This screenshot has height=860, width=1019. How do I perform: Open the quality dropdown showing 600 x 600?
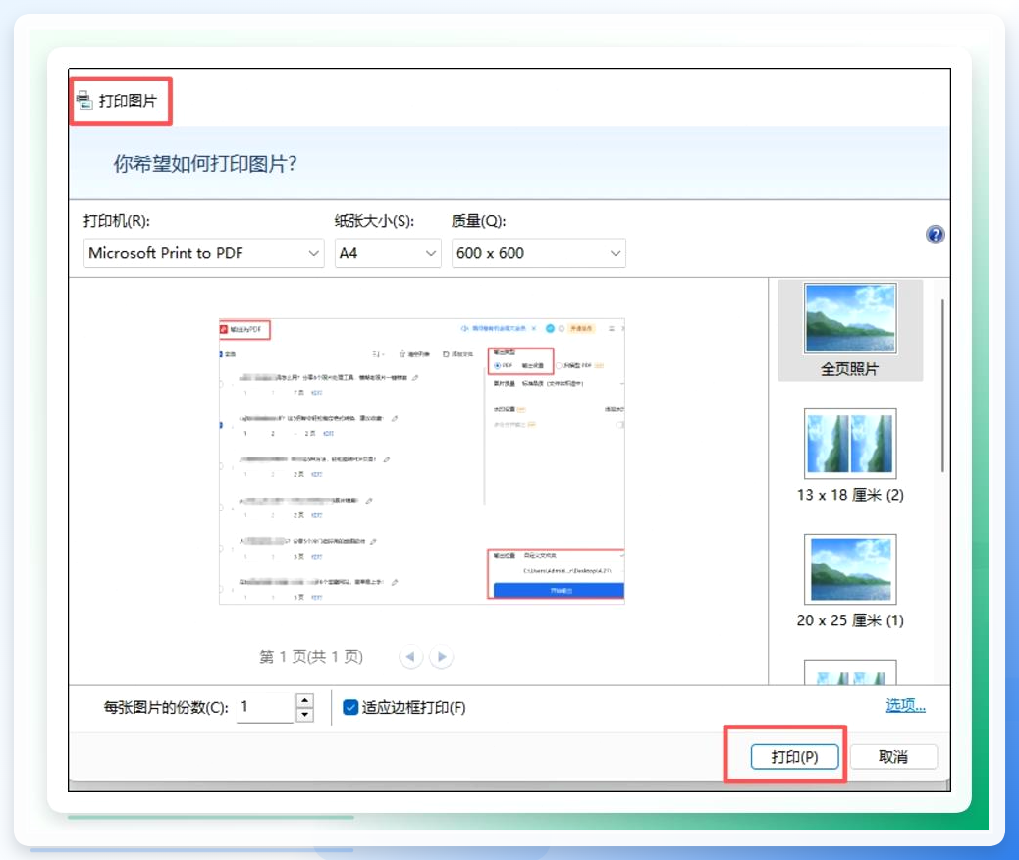[x=539, y=253]
